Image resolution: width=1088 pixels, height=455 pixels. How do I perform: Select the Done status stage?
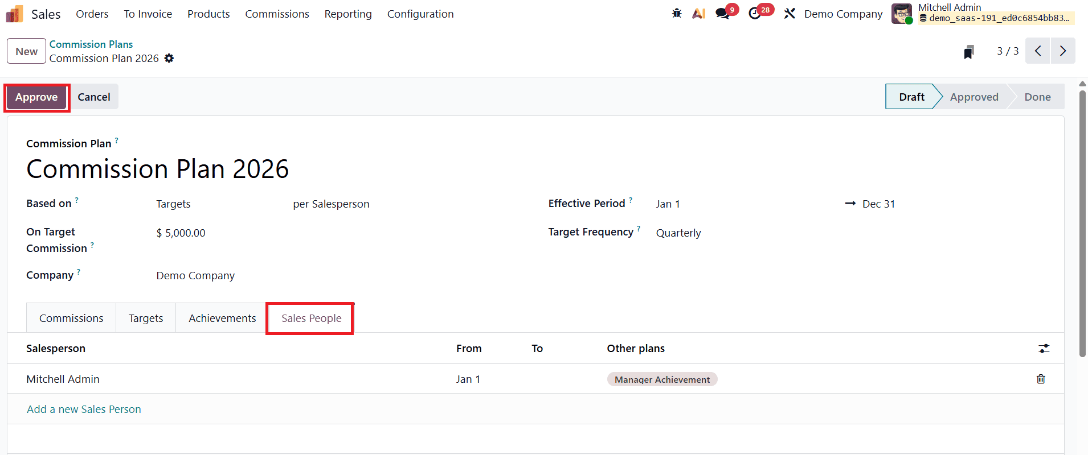click(x=1037, y=97)
